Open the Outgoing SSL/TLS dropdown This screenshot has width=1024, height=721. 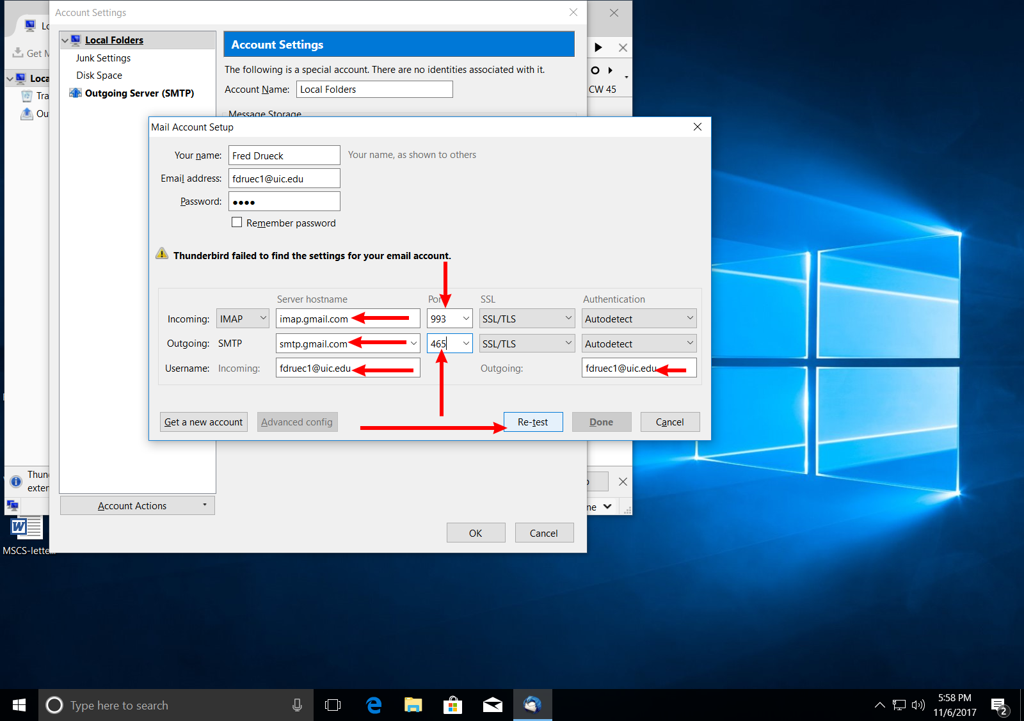pos(527,344)
